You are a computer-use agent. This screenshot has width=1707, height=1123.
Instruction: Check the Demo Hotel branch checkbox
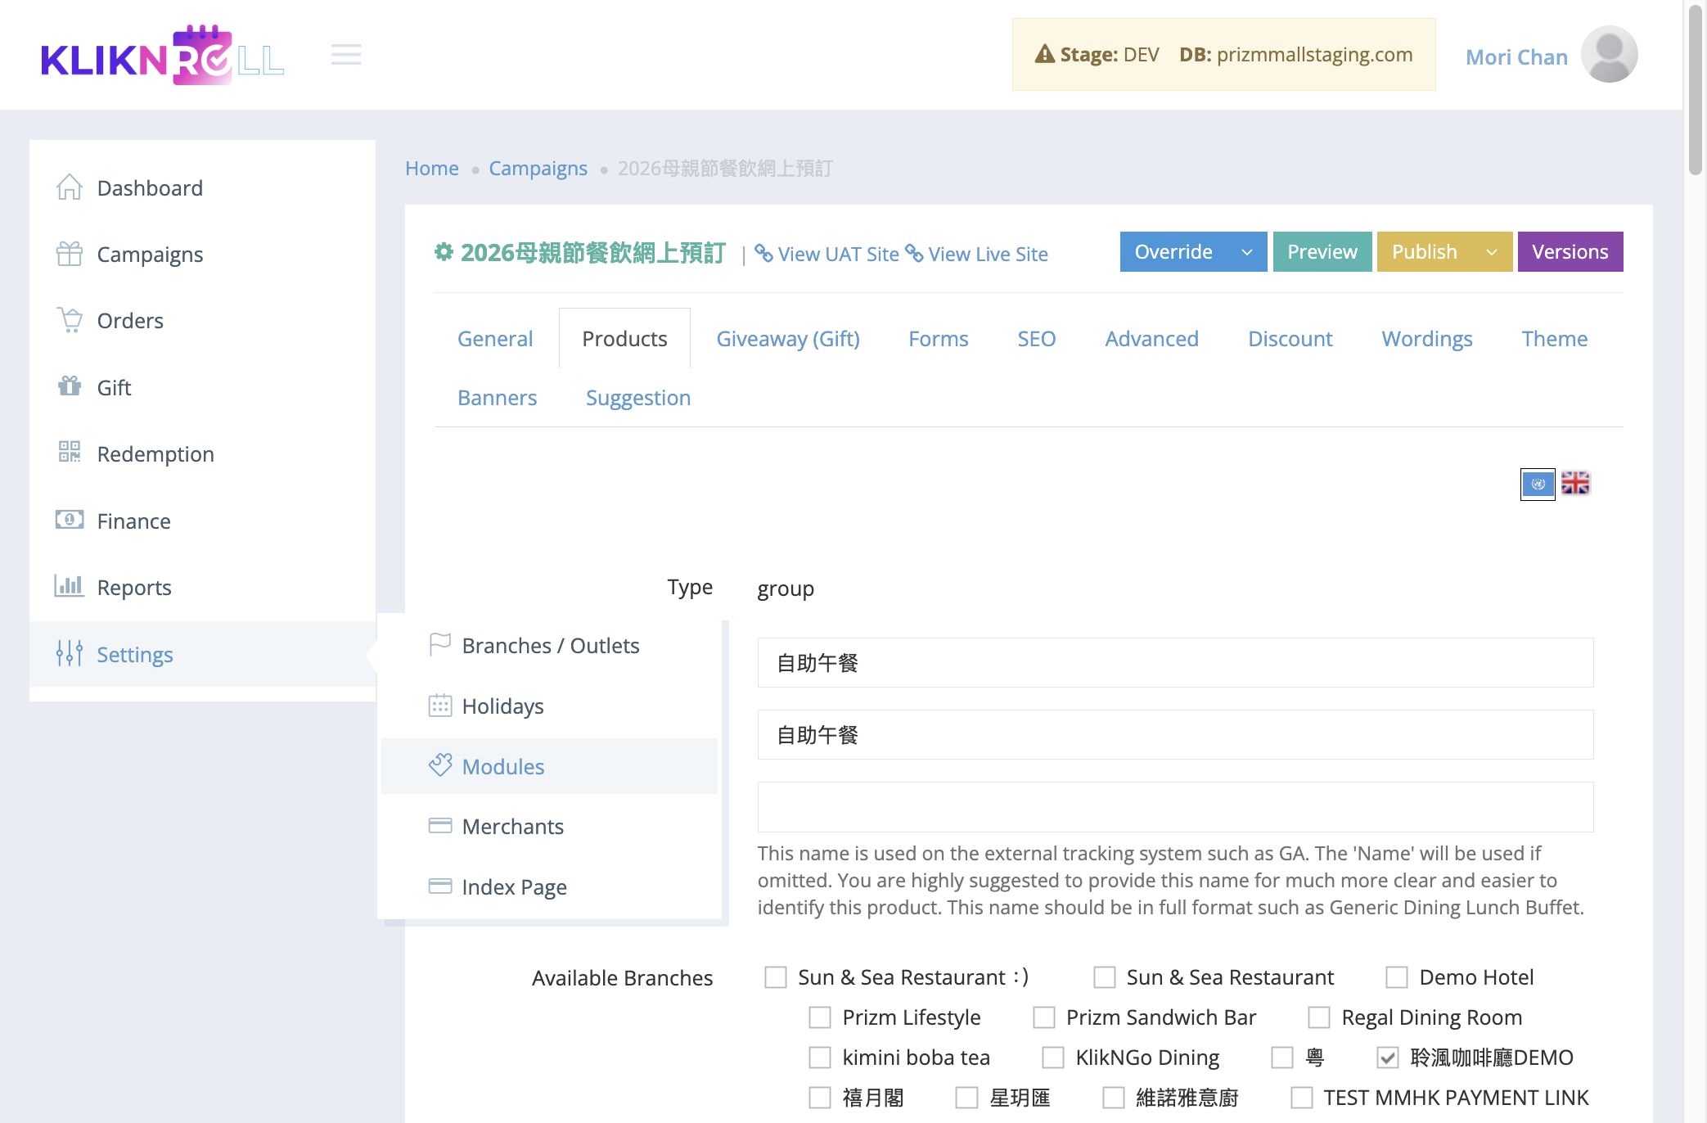point(1396,976)
